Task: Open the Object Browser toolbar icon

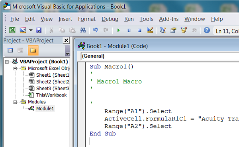Action: click(184, 30)
